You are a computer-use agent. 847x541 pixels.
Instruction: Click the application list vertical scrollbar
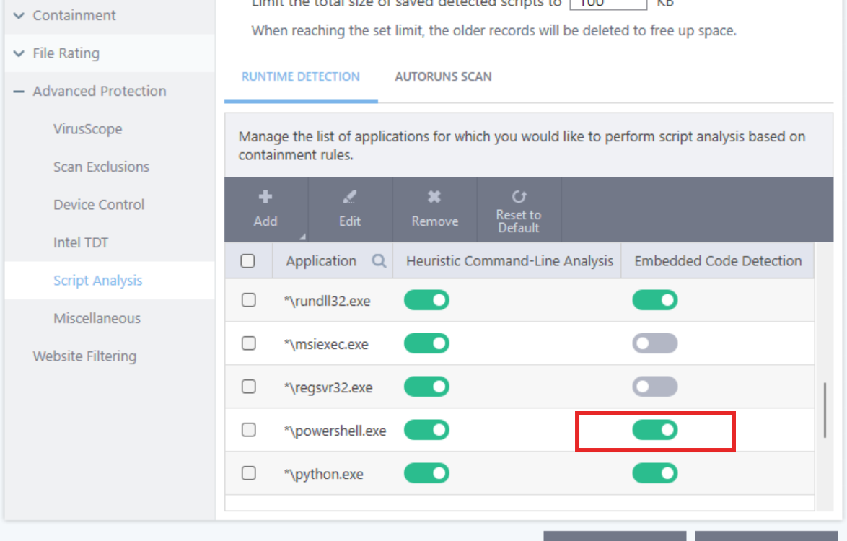(x=825, y=410)
